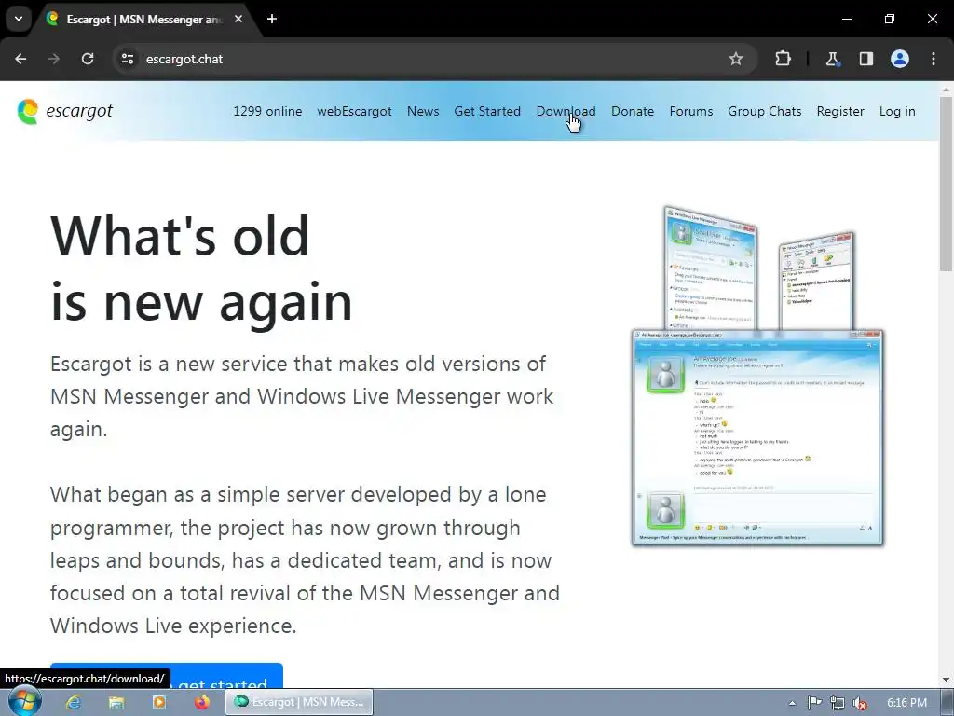954x716 pixels.
Task: Select the Escargot | MSN Messenger tab
Action: tap(144, 20)
